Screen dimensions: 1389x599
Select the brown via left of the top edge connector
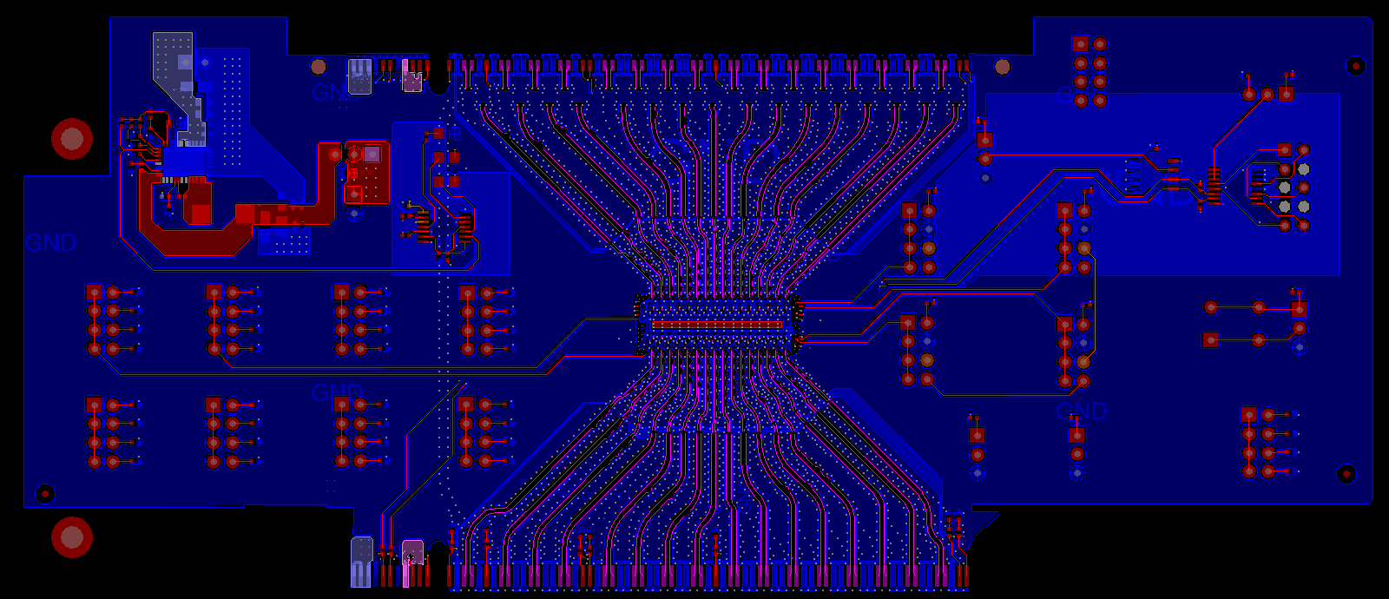click(319, 67)
